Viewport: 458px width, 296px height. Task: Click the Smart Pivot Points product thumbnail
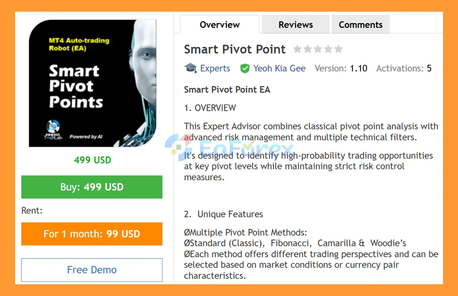pyautogui.click(x=92, y=84)
